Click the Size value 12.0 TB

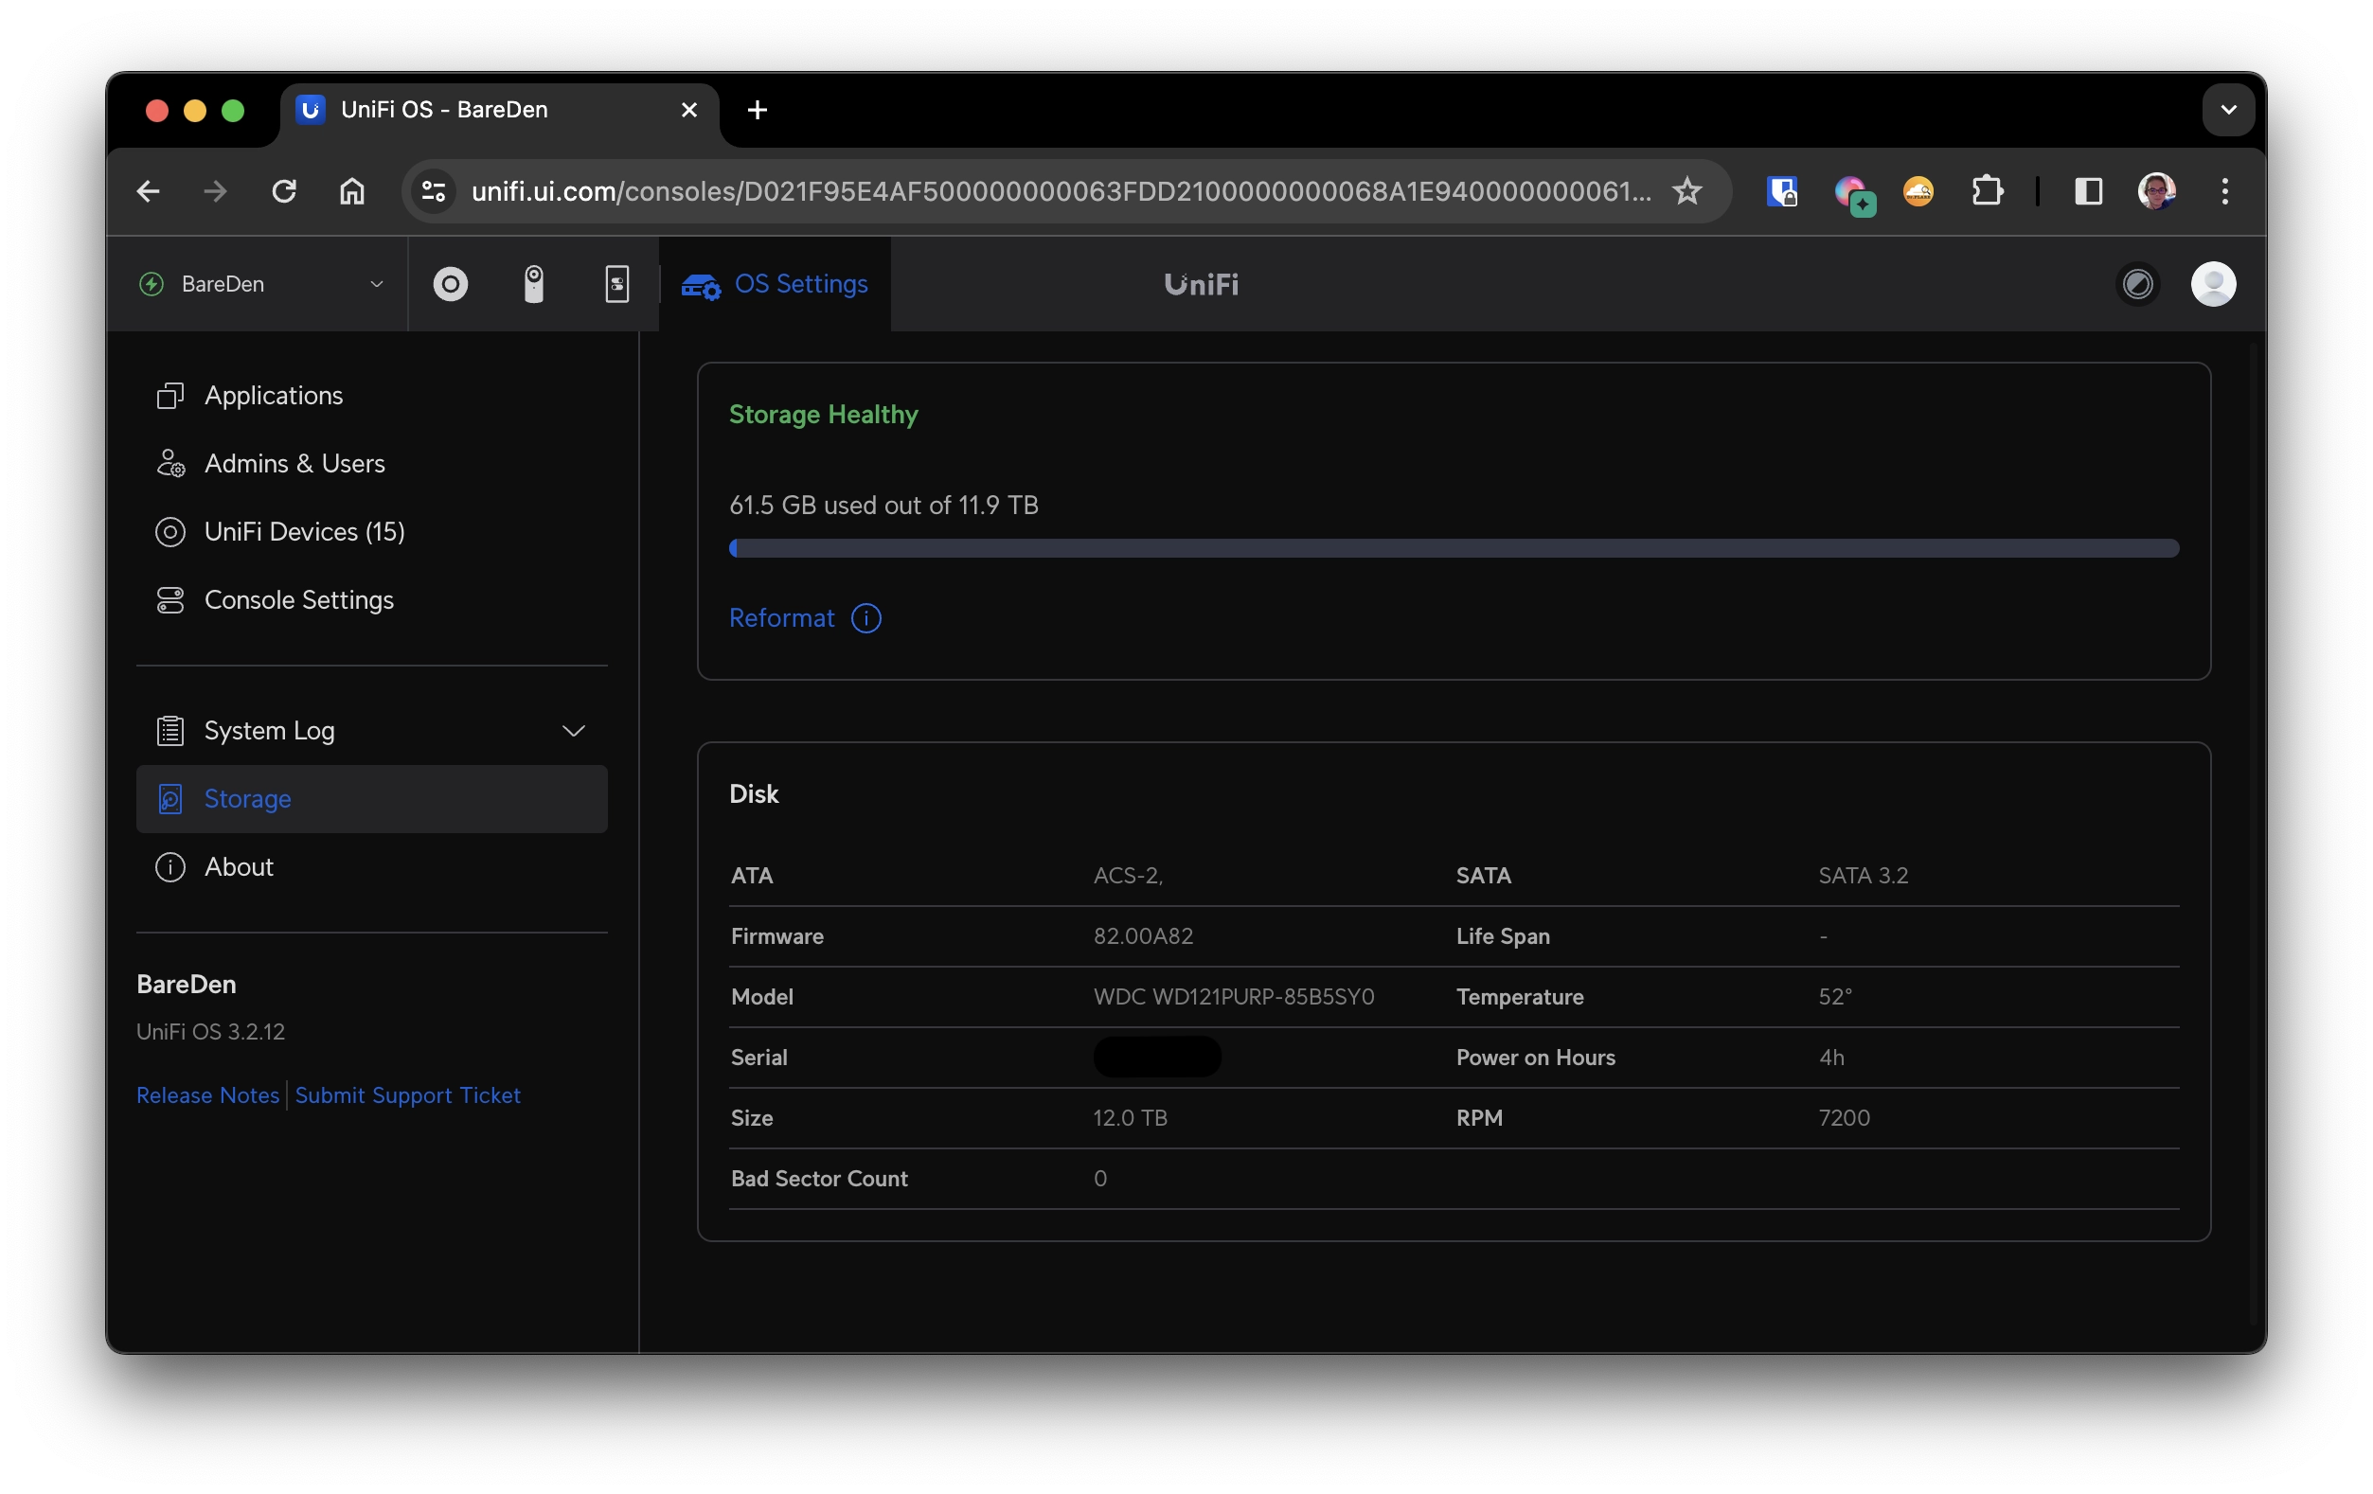[1130, 1117]
